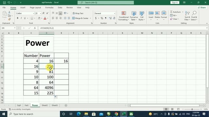
Task: Toggle Italic formatting
Action: pyautogui.click(x=21, y=18)
